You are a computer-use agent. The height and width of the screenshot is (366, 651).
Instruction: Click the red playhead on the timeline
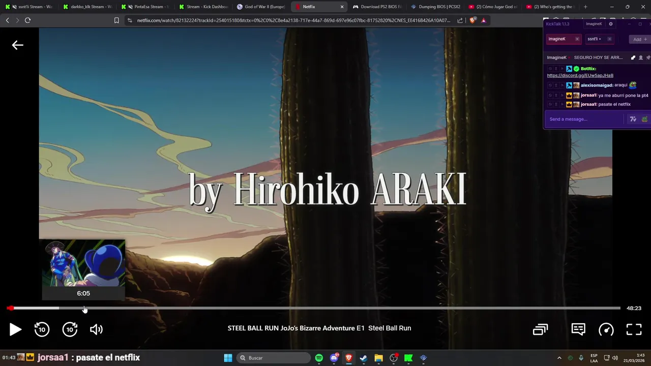click(10, 308)
